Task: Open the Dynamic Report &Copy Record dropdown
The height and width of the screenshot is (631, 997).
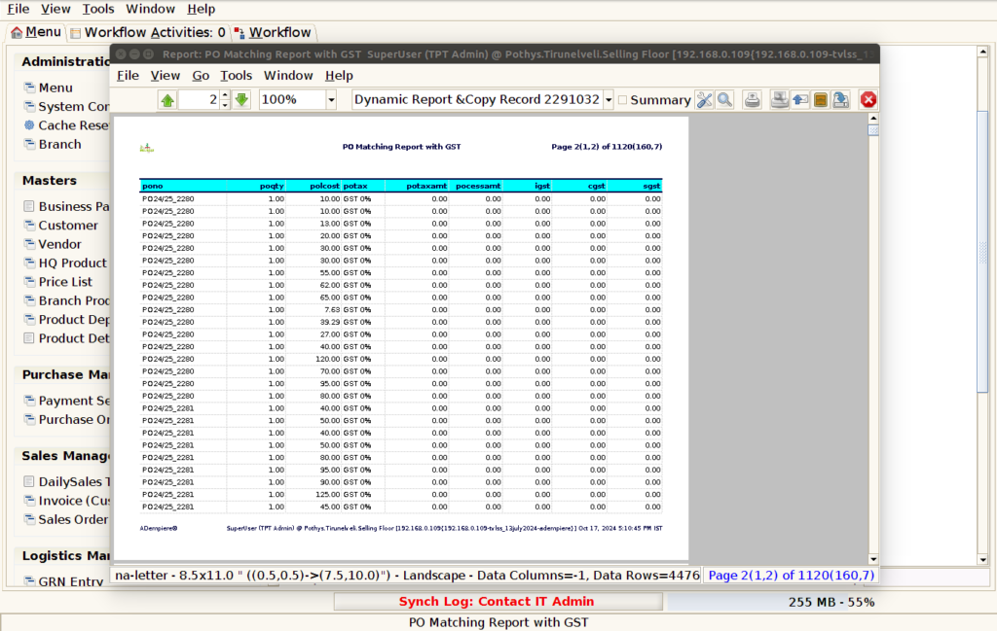Action: (609, 100)
